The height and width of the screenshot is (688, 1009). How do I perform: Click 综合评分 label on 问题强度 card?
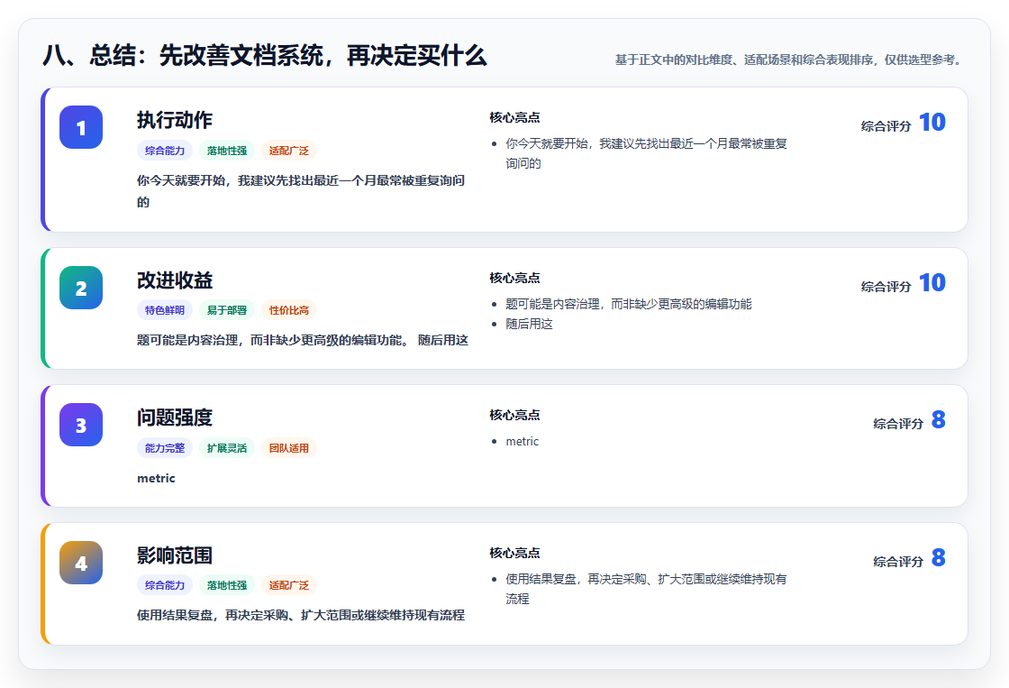pos(898,424)
